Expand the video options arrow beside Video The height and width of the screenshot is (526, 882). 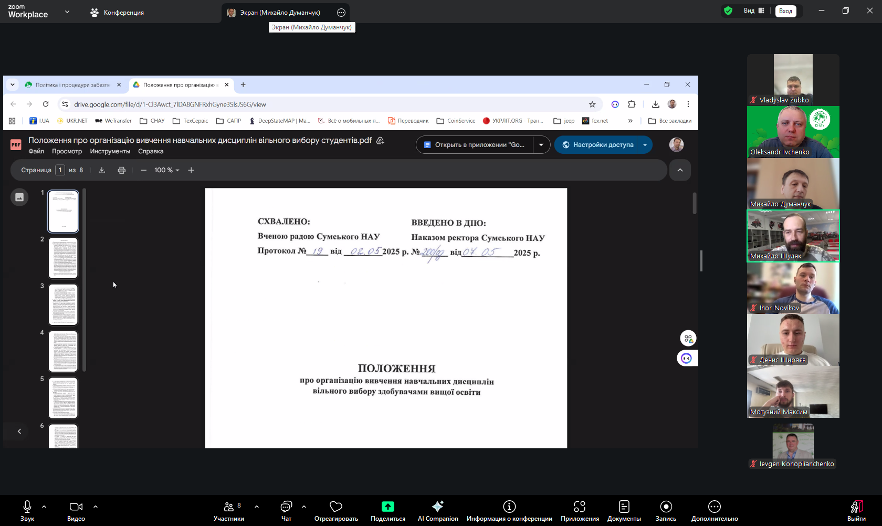[96, 507]
